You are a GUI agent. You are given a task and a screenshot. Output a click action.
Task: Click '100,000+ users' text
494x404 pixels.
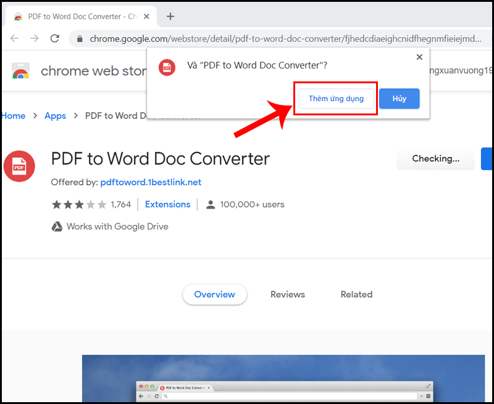point(252,205)
